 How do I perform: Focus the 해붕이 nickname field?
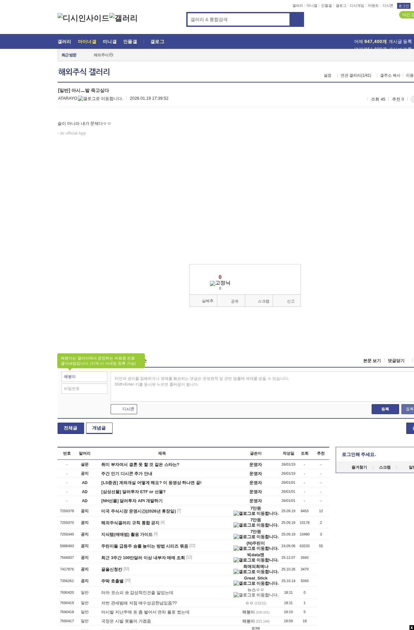click(x=84, y=377)
